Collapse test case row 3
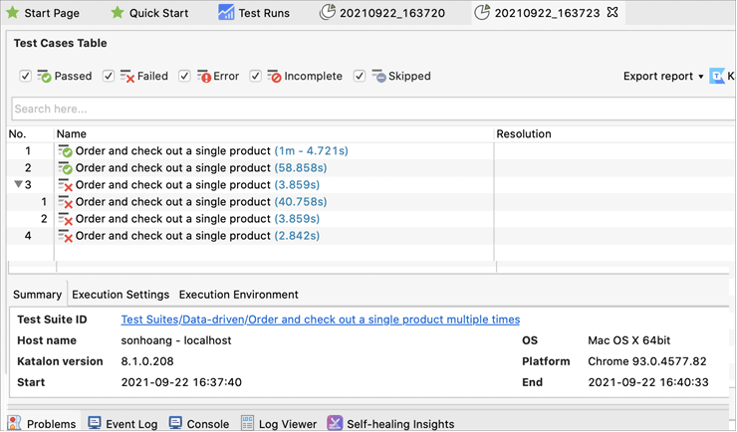 pos(18,184)
